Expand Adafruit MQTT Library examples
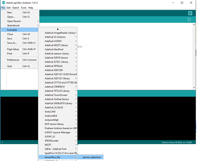Viewport: 197px width, 161px height. [58, 45]
